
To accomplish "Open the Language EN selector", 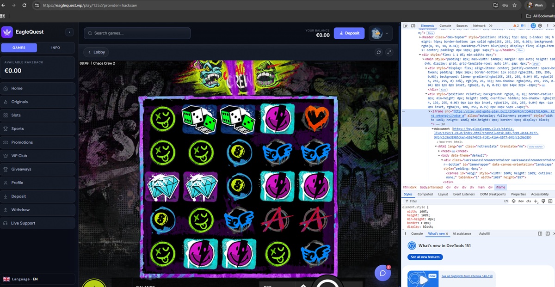I will tap(37, 279).
